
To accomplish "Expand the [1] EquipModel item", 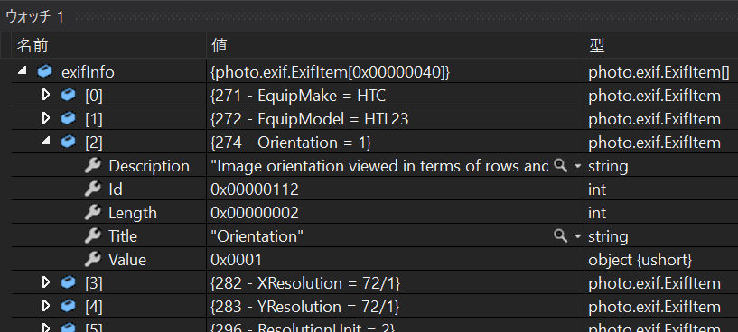I will click(46, 118).
